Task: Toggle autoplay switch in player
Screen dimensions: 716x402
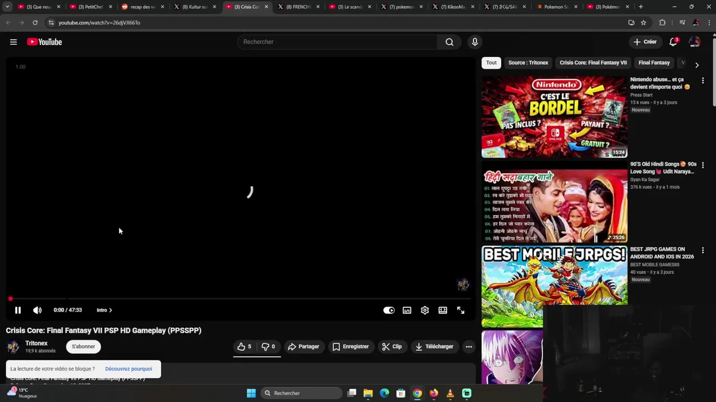Action: click(389, 310)
